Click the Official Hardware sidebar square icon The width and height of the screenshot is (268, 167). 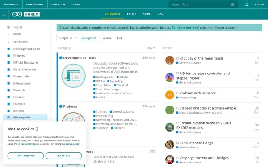pos(8,62)
